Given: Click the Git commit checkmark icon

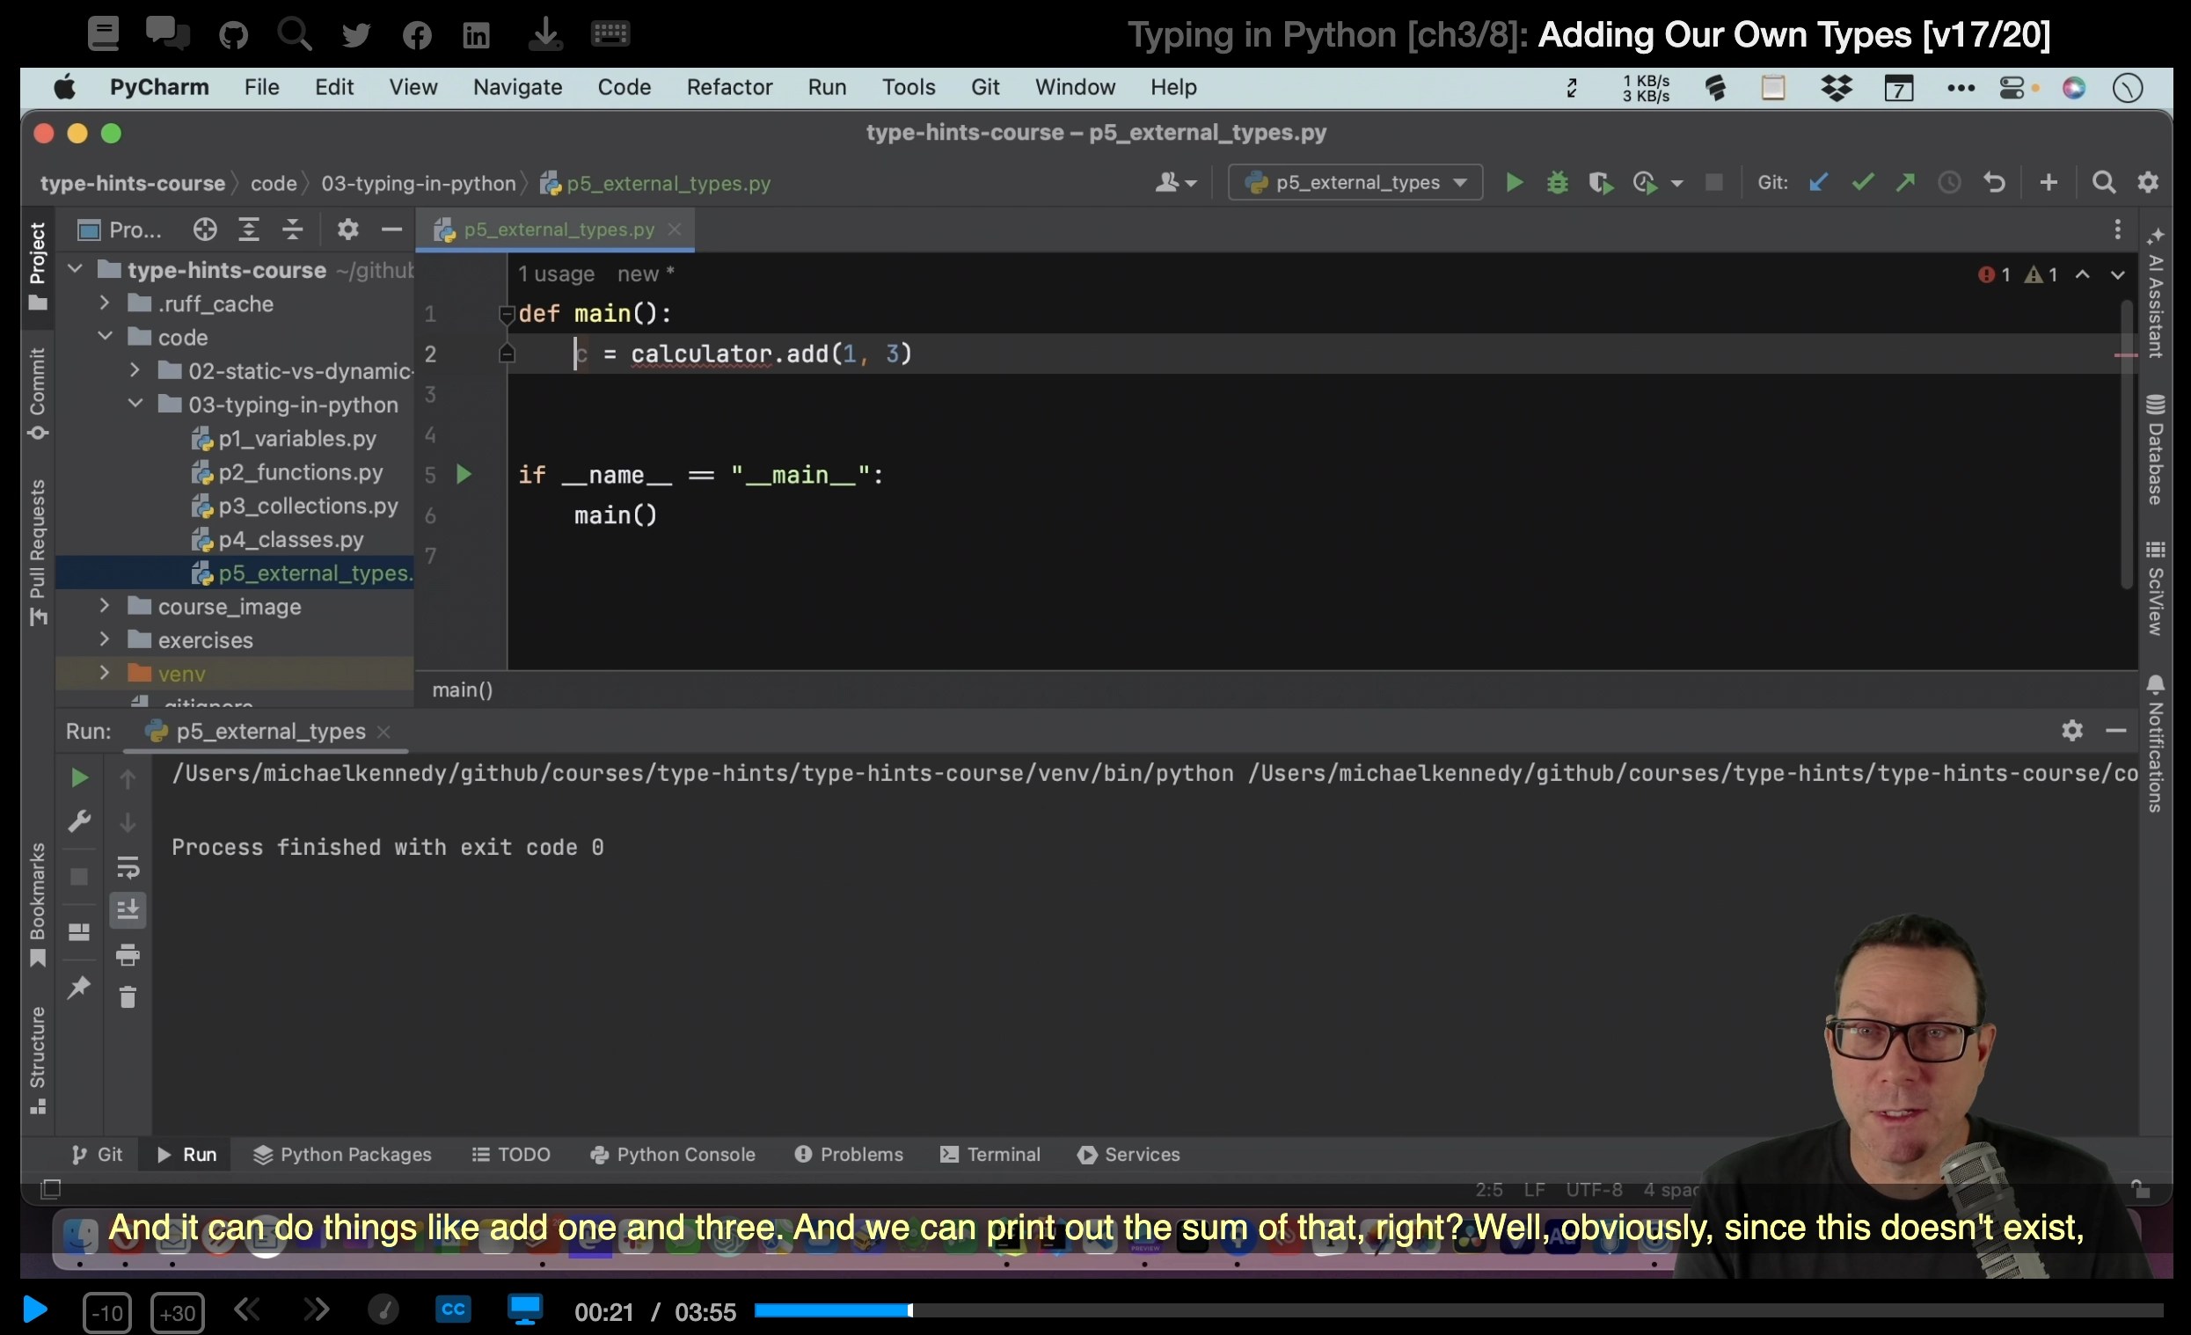Looking at the screenshot, I should pos(1862,183).
